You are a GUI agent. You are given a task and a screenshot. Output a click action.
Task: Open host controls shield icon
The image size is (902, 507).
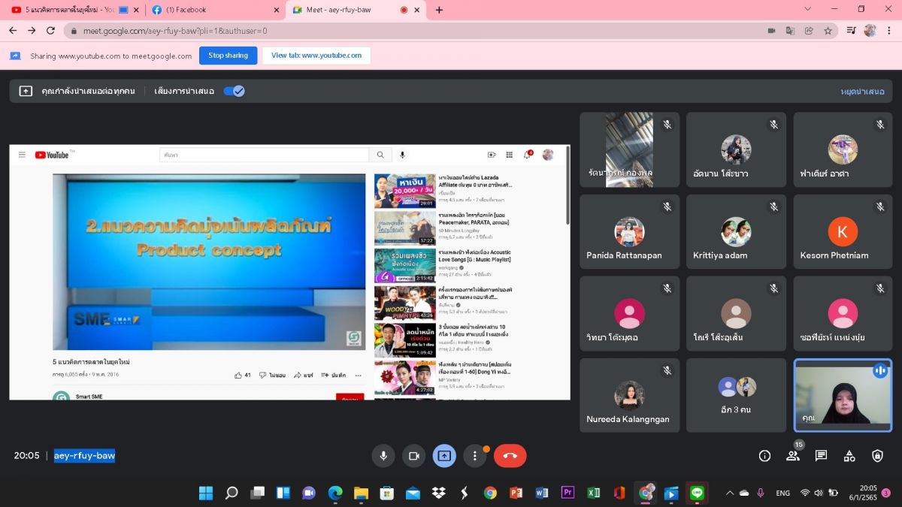click(877, 456)
